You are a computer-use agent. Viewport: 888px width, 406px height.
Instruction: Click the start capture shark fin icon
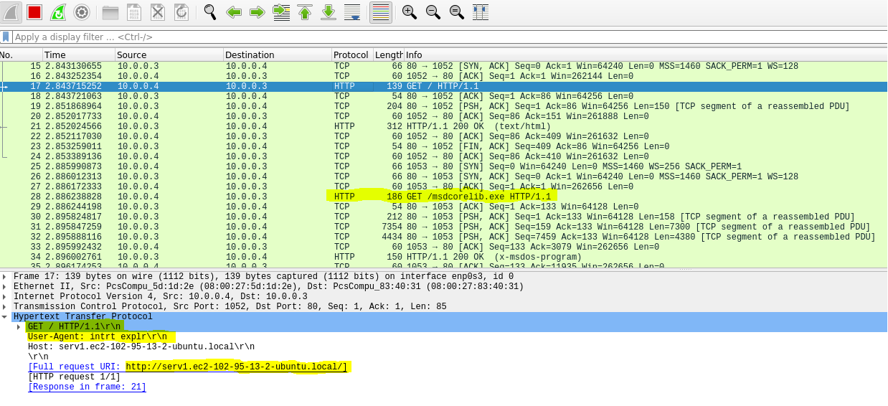coord(11,12)
